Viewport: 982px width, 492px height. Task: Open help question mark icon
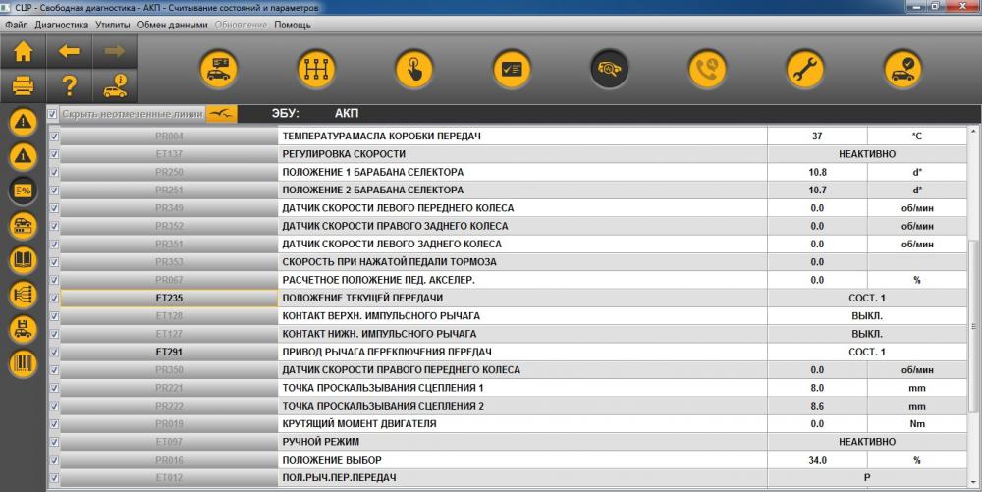69,85
